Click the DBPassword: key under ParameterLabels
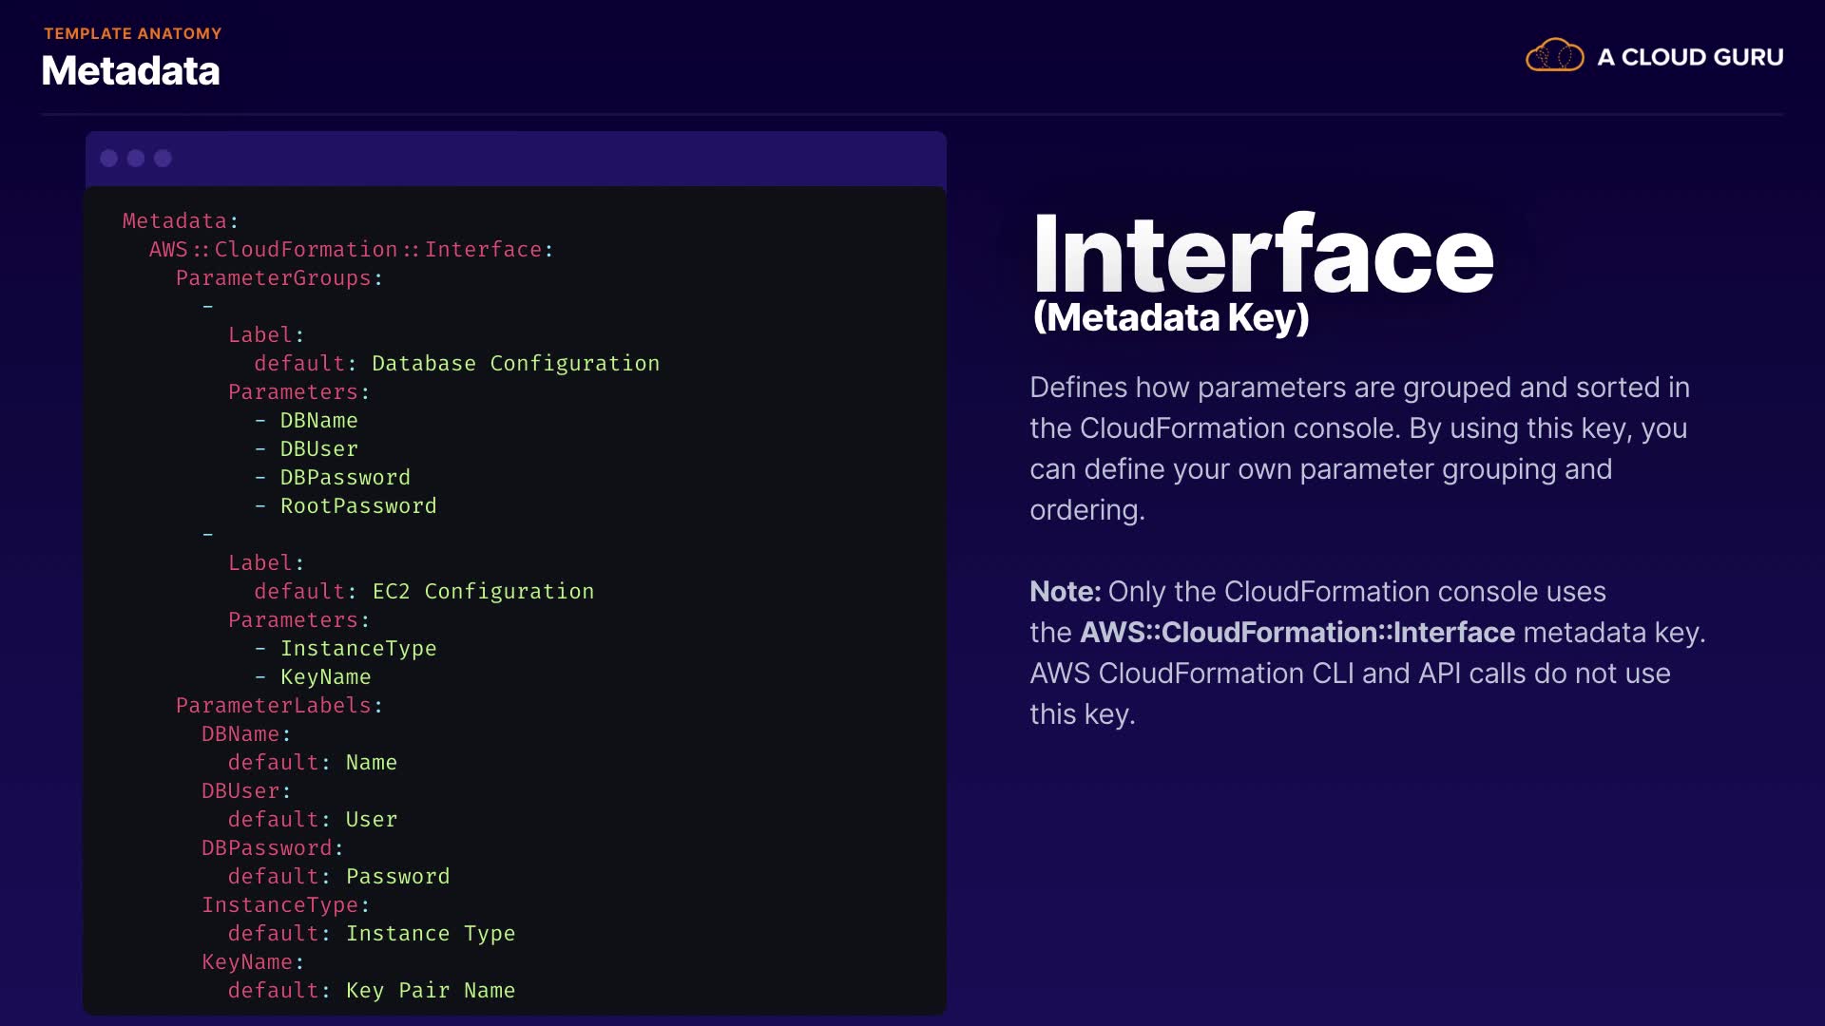 tap(271, 848)
